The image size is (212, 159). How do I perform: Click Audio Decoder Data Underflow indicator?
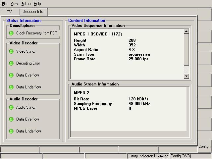11,131
